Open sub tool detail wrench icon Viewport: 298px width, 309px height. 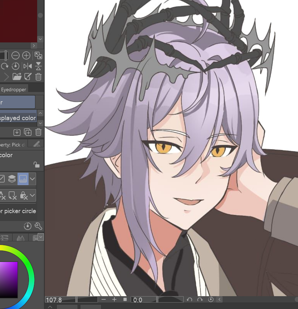point(38,226)
